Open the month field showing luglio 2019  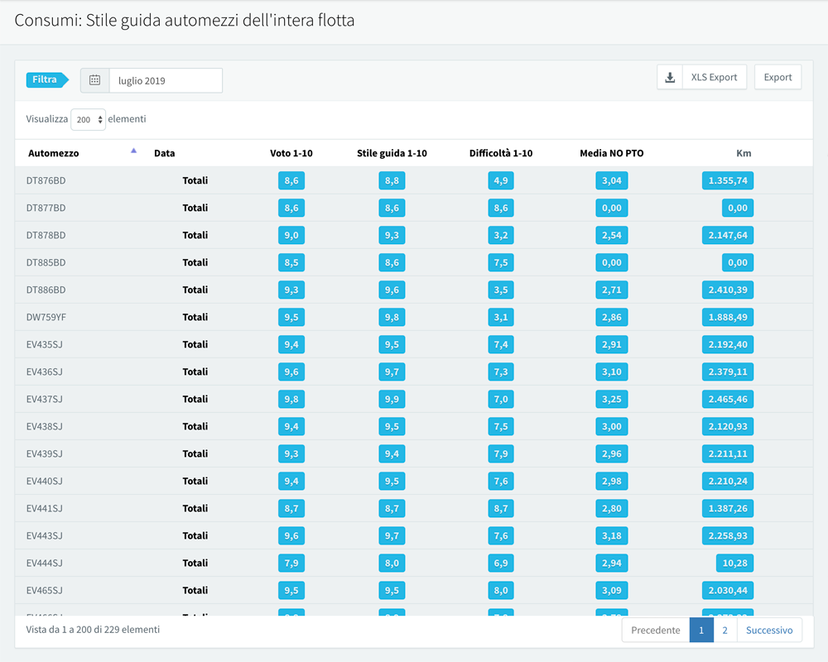coord(166,80)
